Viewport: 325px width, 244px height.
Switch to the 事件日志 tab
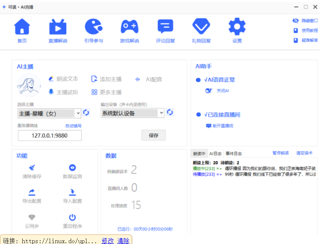(234, 153)
